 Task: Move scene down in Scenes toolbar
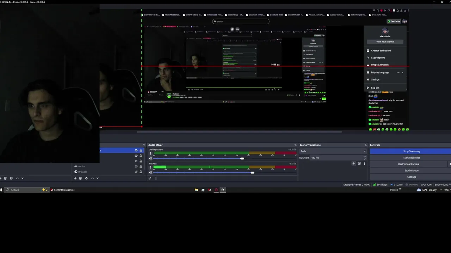pyautogui.click(x=23, y=178)
